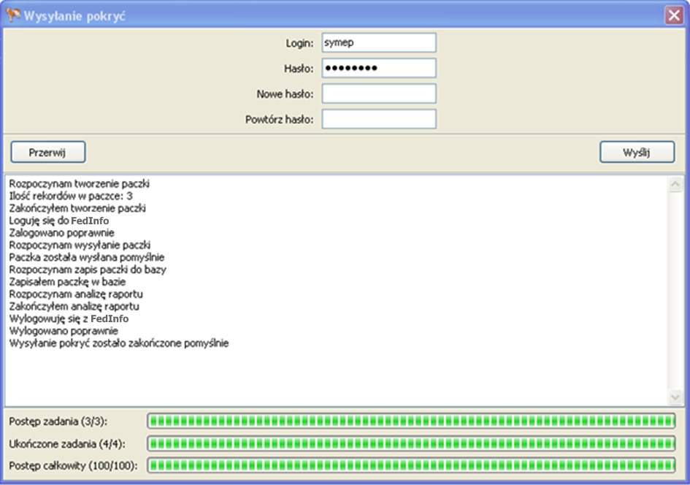Click the application icon in the title bar
Viewport: 690px width, 485px height.
click(13, 15)
